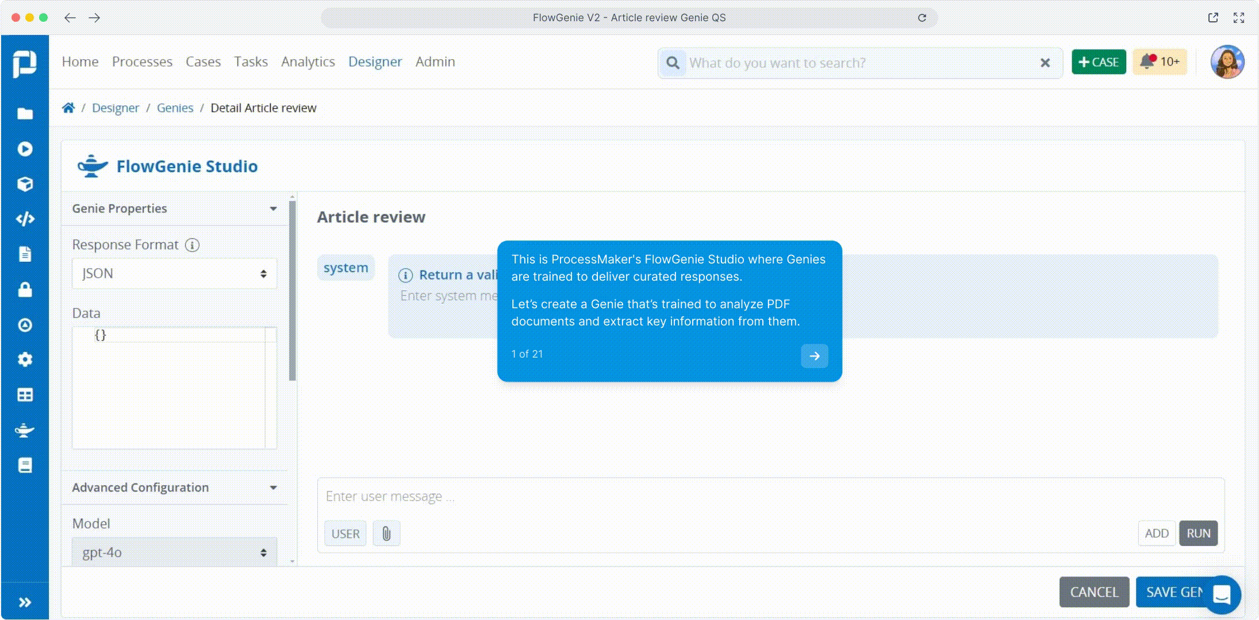Click the magnifier search icon
1259x620 pixels.
click(x=673, y=63)
